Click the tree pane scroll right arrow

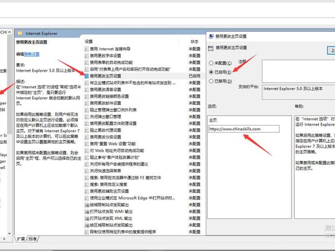coord(4,239)
